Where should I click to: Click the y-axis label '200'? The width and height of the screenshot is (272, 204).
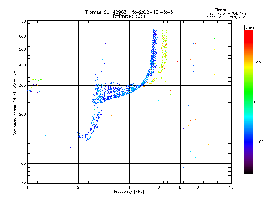pos(22,114)
